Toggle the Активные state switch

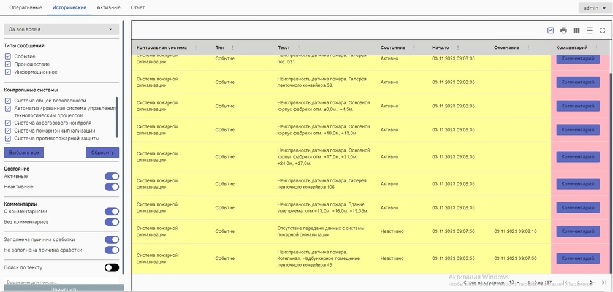click(112, 177)
